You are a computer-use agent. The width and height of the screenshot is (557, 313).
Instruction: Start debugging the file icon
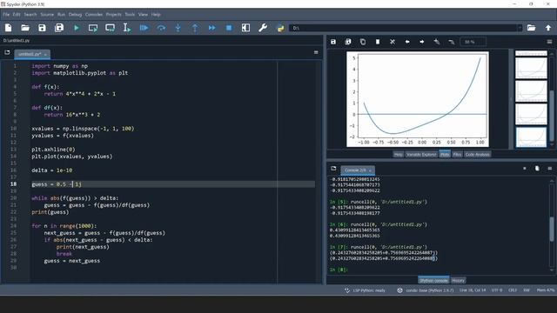(x=144, y=28)
